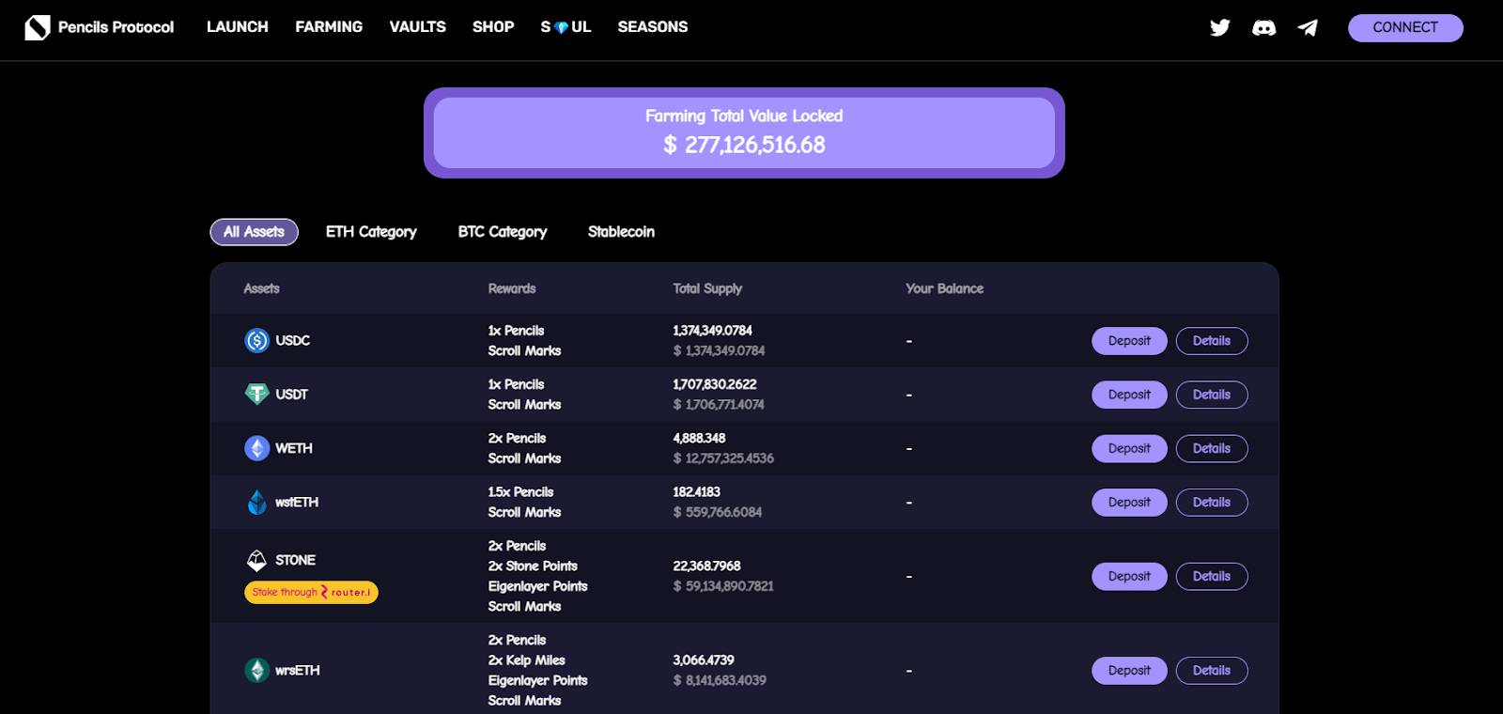This screenshot has width=1503, height=714.
Task: Click the Your Balance column header
Action: point(944,288)
